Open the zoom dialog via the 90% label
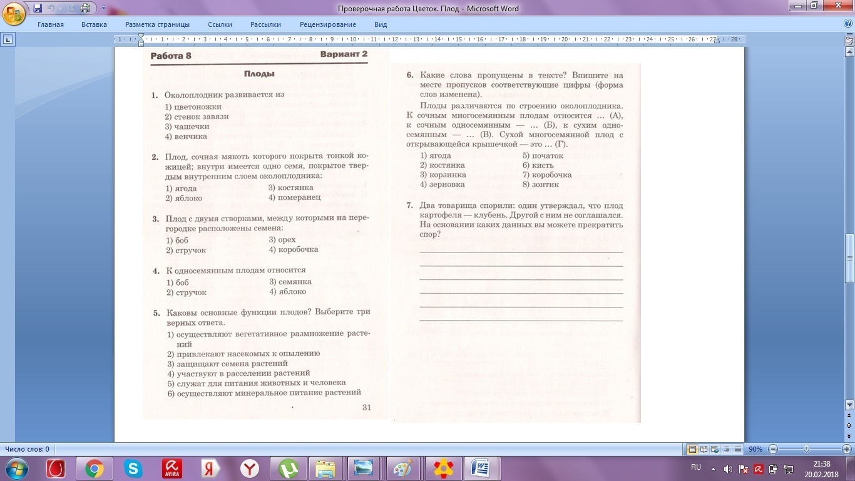The image size is (855, 481). 755,449
